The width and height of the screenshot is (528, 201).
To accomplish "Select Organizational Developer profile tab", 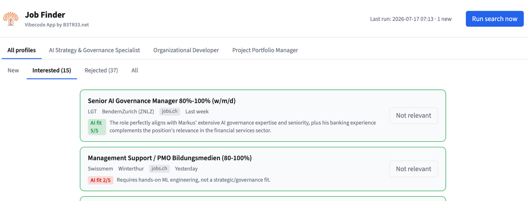I will click(186, 50).
